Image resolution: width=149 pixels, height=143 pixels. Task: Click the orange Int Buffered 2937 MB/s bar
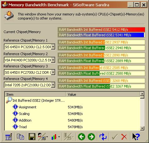click(101, 42)
